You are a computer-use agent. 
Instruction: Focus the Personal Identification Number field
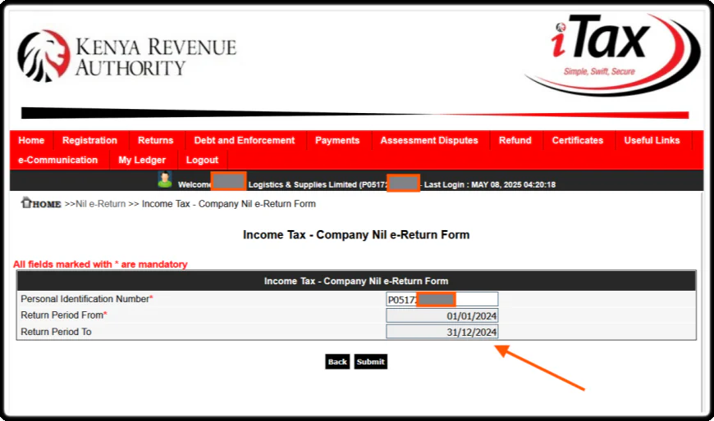[x=442, y=299]
